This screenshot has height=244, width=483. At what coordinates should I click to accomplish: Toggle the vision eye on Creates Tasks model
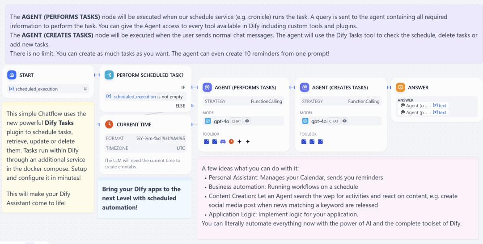click(344, 121)
